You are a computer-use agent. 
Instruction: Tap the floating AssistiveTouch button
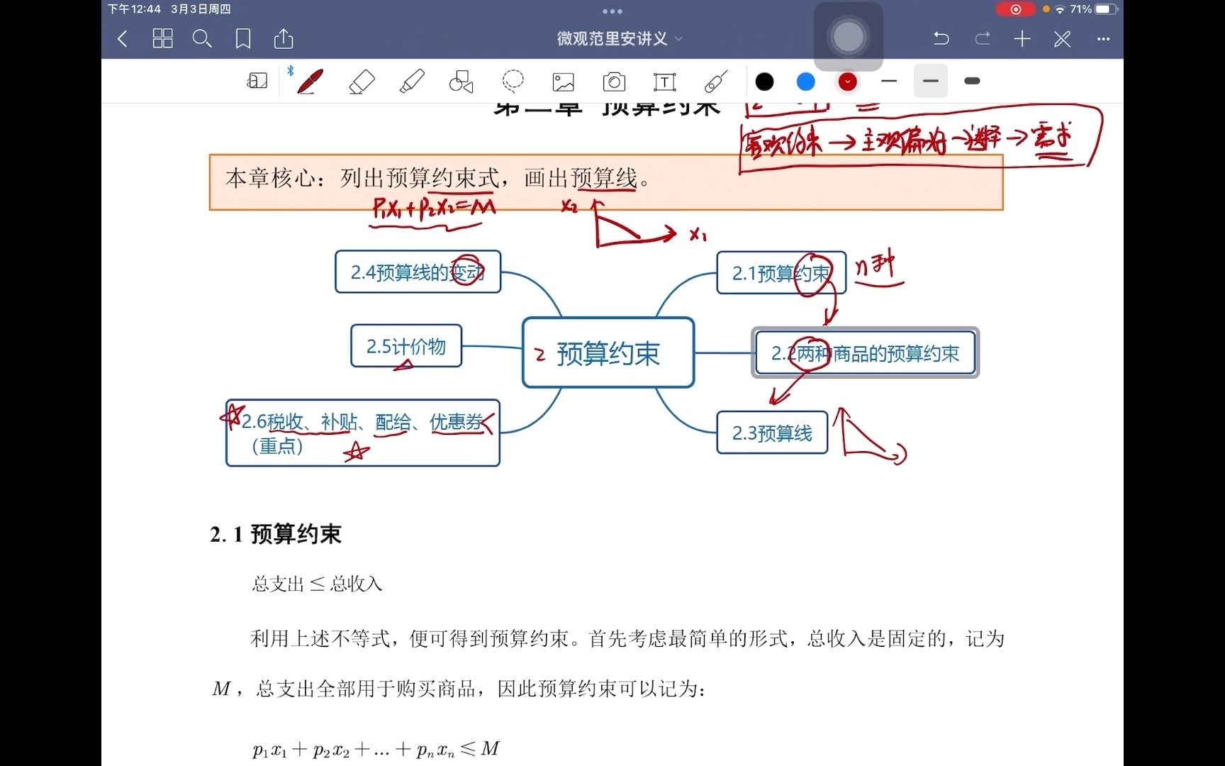click(848, 37)
